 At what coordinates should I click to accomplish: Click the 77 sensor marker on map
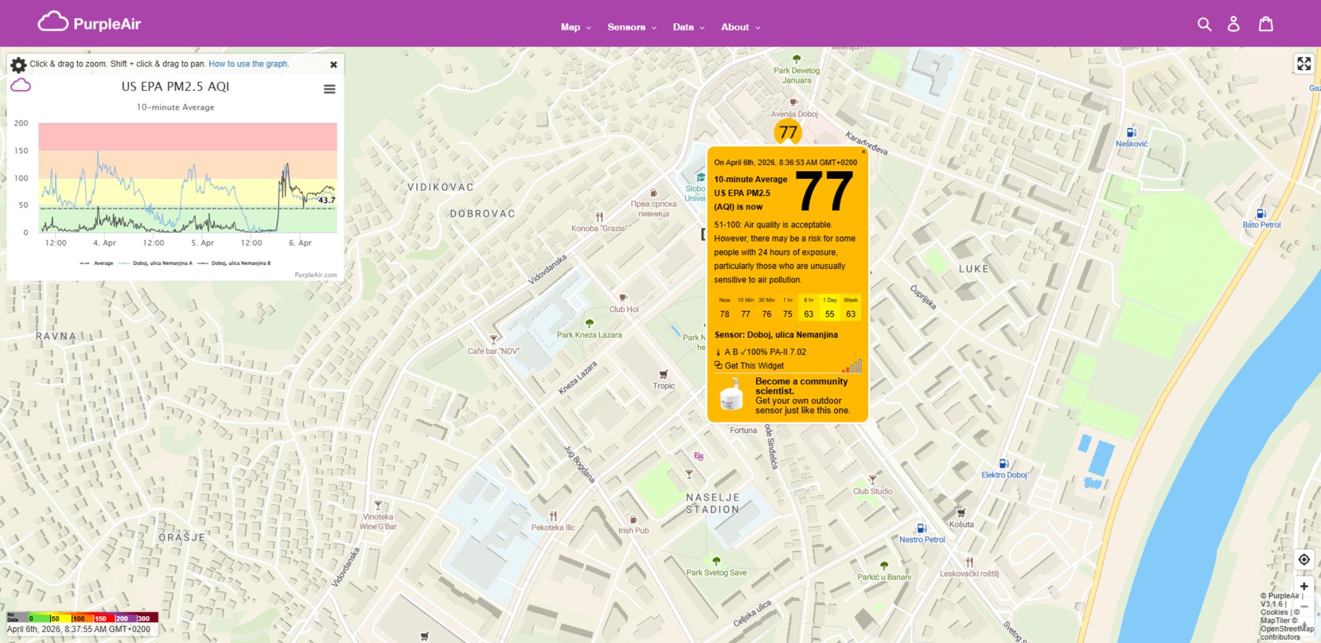click(x=788, y=132)
